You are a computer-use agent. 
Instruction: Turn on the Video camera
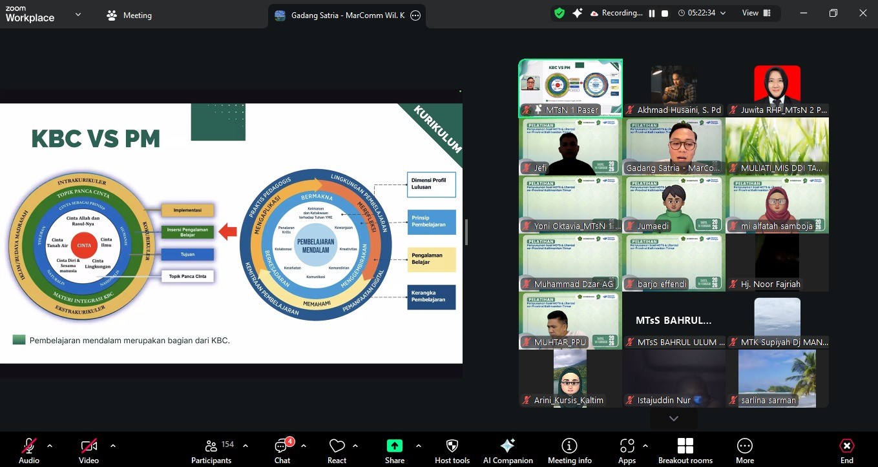coord(89,450)
